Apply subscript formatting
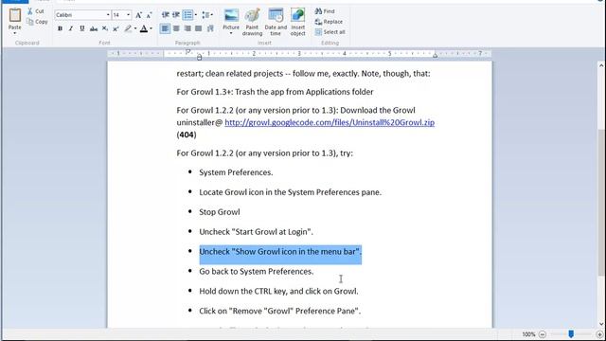Screen dimensions: 606x341 (105, 28)
